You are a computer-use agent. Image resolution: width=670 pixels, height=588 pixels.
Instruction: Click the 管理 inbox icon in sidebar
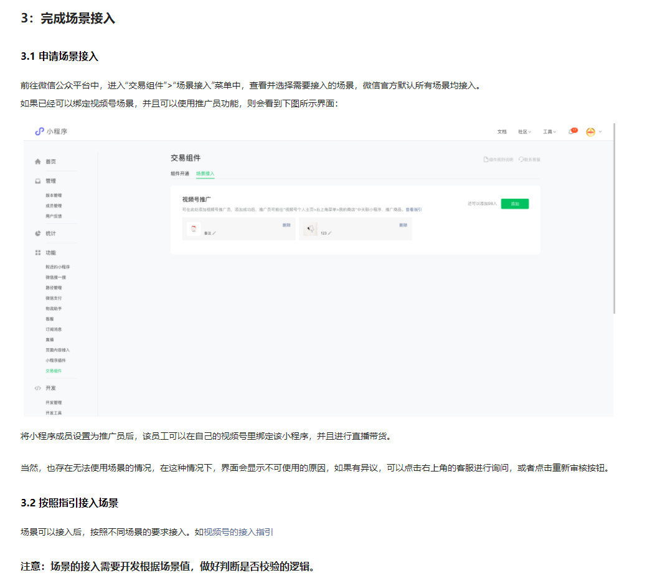click(37, 181)
